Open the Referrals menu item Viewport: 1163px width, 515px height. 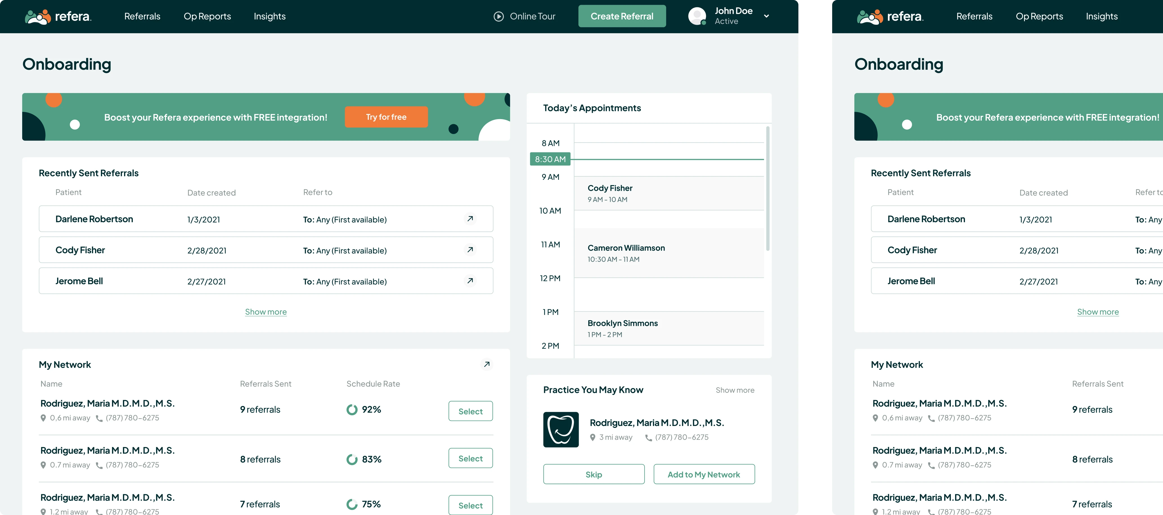[x=142, y=16]
